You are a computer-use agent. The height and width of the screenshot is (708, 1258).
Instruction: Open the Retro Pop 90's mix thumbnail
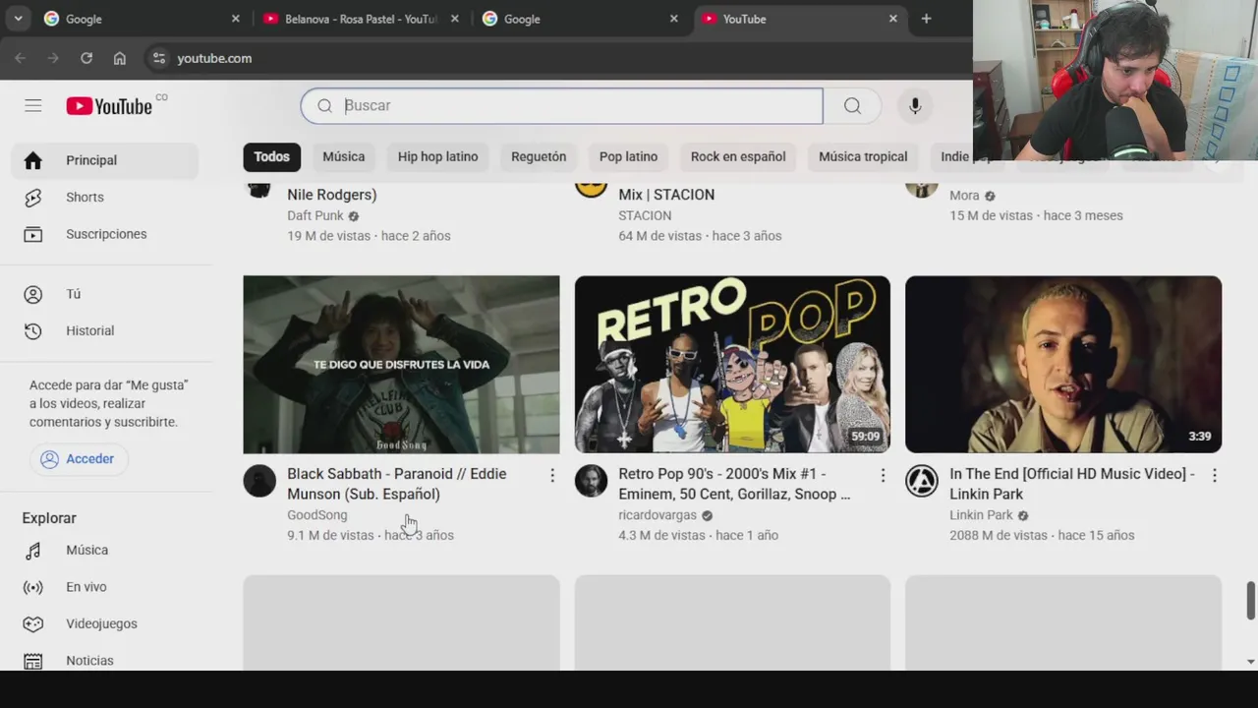732,365
